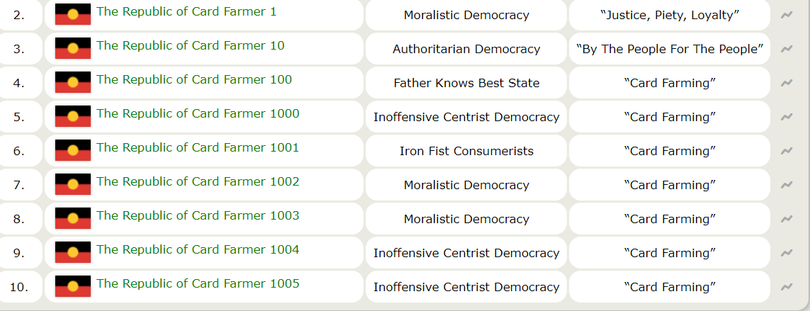Click the flag of Card Farmer 1003
This screenshot has height=311, width=810.
coord(73,219)
